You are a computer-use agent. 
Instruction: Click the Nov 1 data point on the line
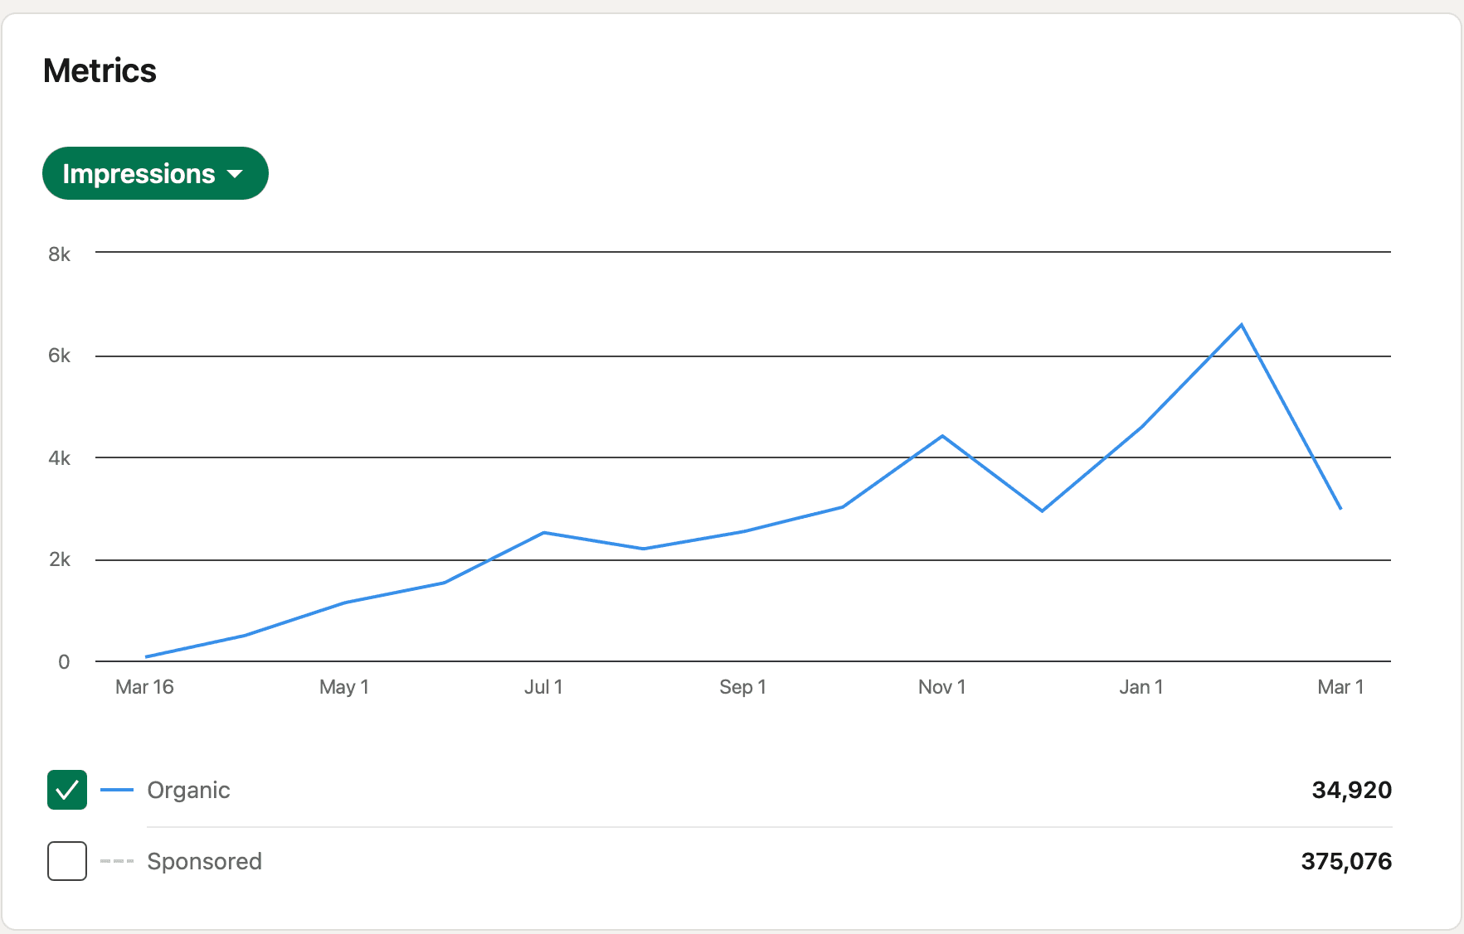pyautogui.click(x=941, y=435)
